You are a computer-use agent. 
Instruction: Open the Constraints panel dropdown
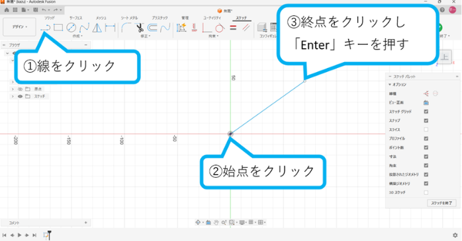pyautogui.click(x=214, y=36)
